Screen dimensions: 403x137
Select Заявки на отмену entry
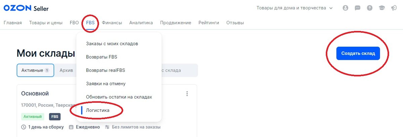106,84
